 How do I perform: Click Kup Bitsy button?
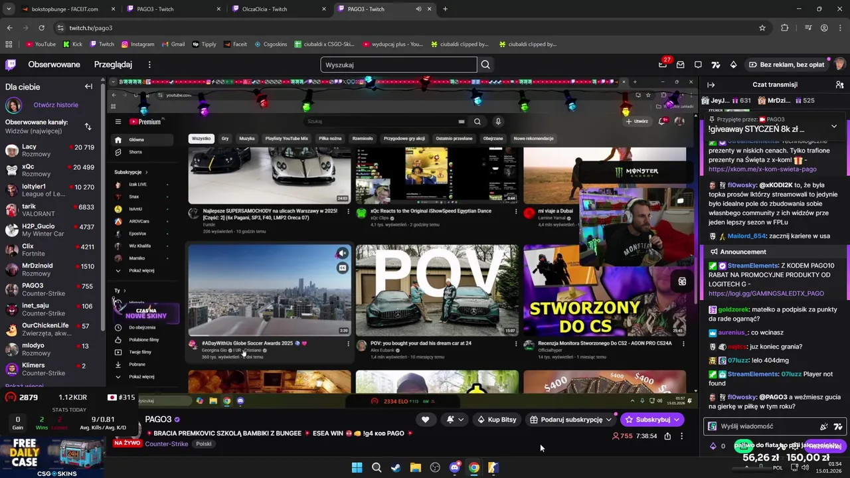(x=497, y=420)
